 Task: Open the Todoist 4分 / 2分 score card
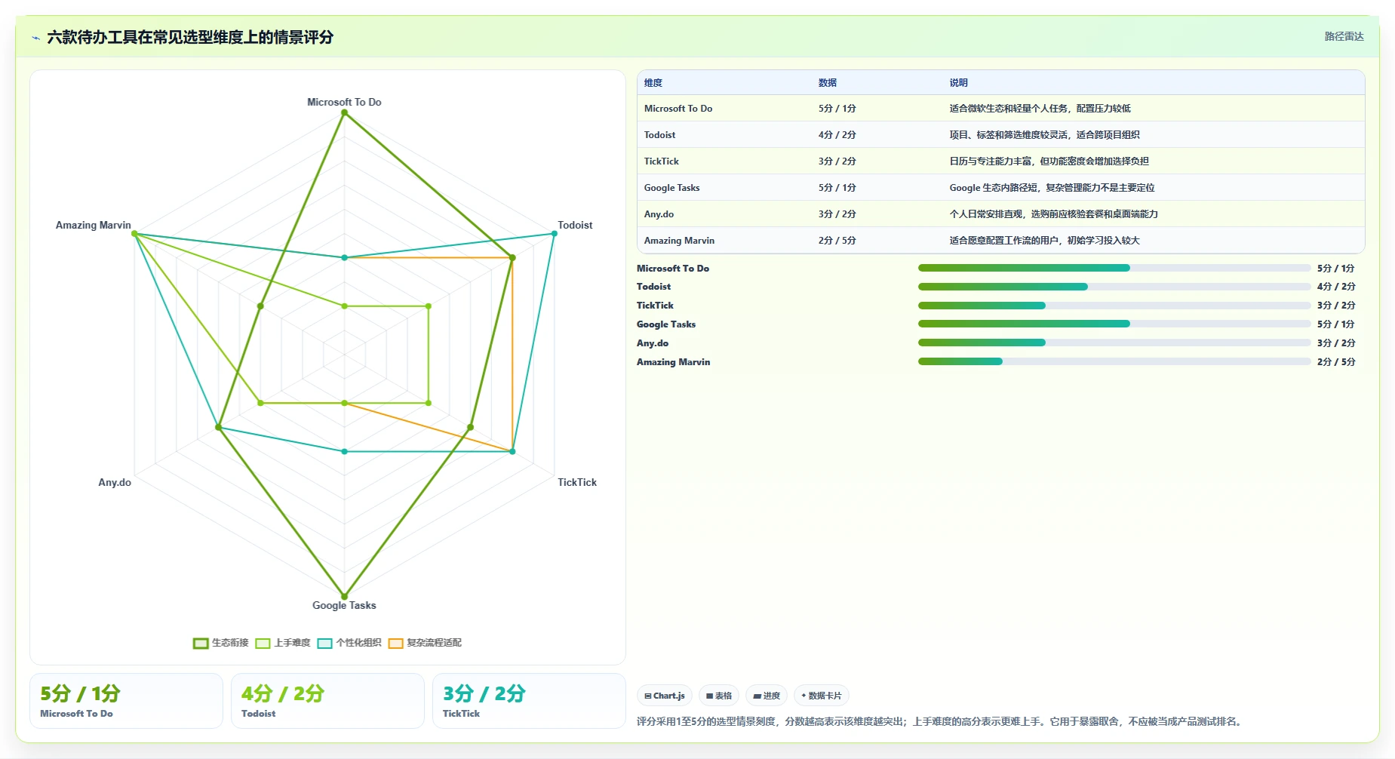point(327,701)
